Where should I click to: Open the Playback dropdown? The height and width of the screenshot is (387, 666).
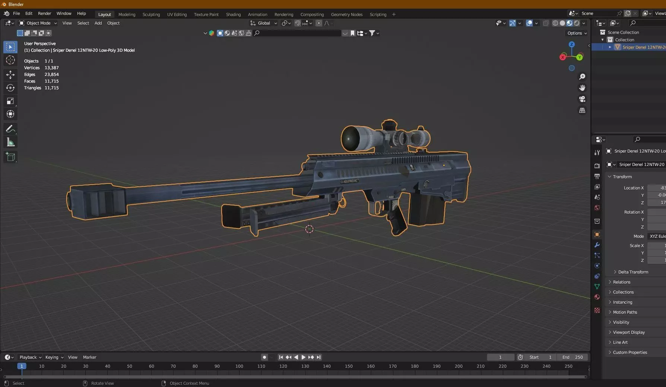pos(30,357)
